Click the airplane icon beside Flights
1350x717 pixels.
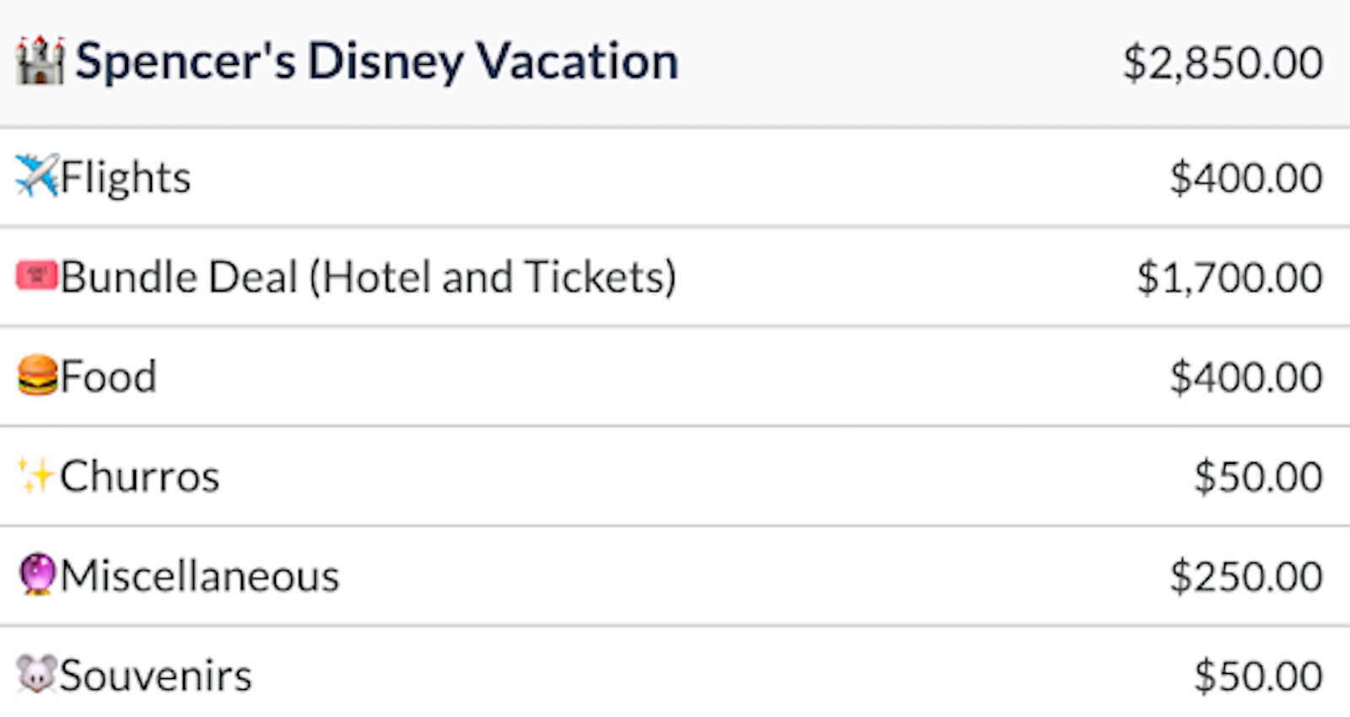[37, 175]
